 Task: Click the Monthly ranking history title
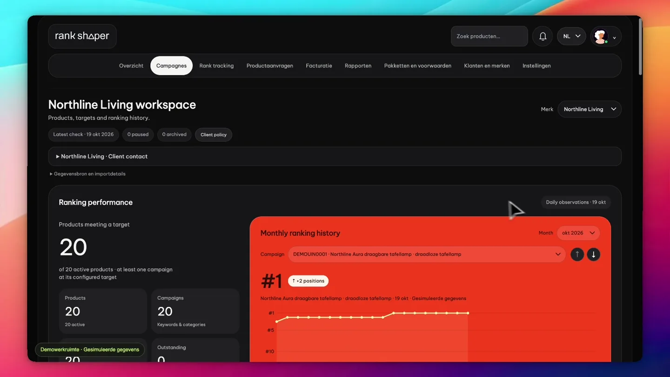[x=300, y=233]
